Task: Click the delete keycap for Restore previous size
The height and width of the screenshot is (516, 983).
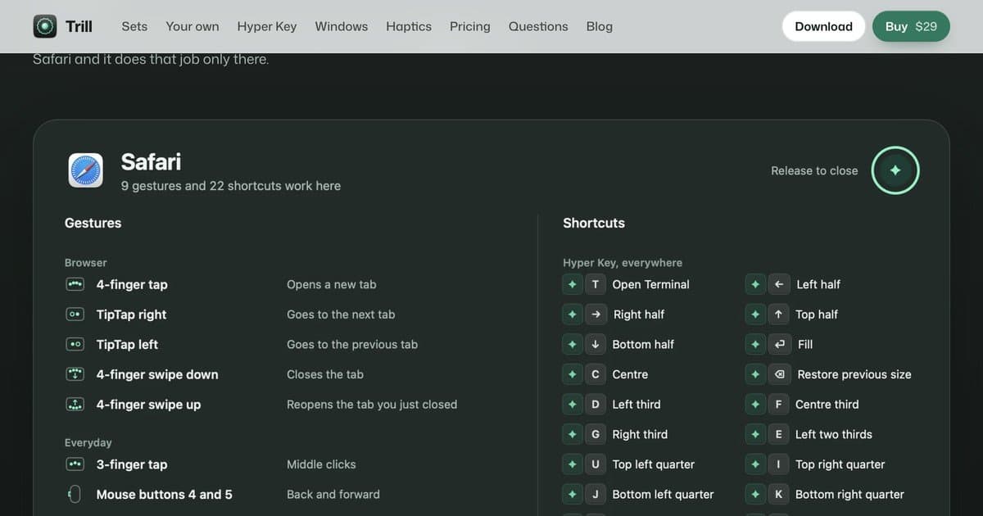Action: 780,374
